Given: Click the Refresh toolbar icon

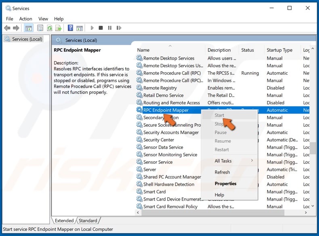Looking at the screenshot, I should (49, 28).
